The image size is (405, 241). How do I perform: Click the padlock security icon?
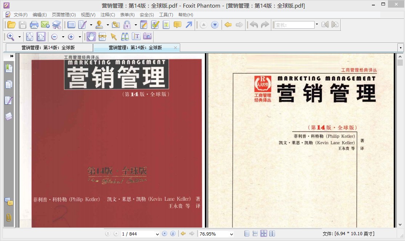(x=127, y=25)
